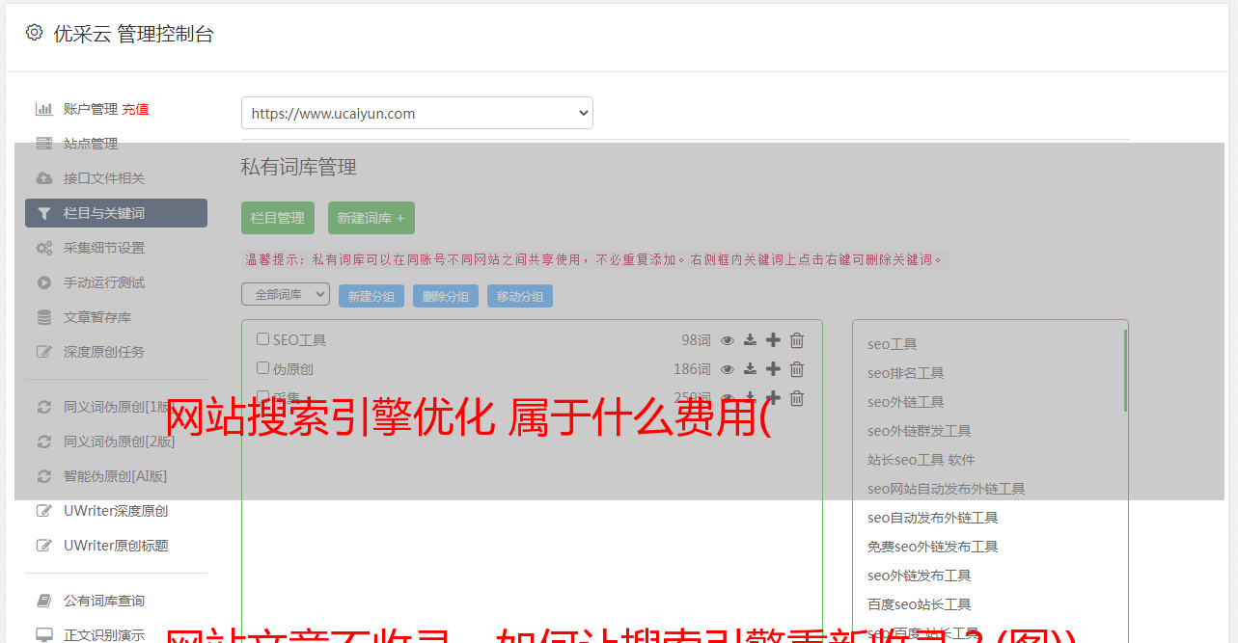Select keyword 免费seo外链发布工具
Image resolution: width=1238 pixels, height=643 pixels.
933,547
